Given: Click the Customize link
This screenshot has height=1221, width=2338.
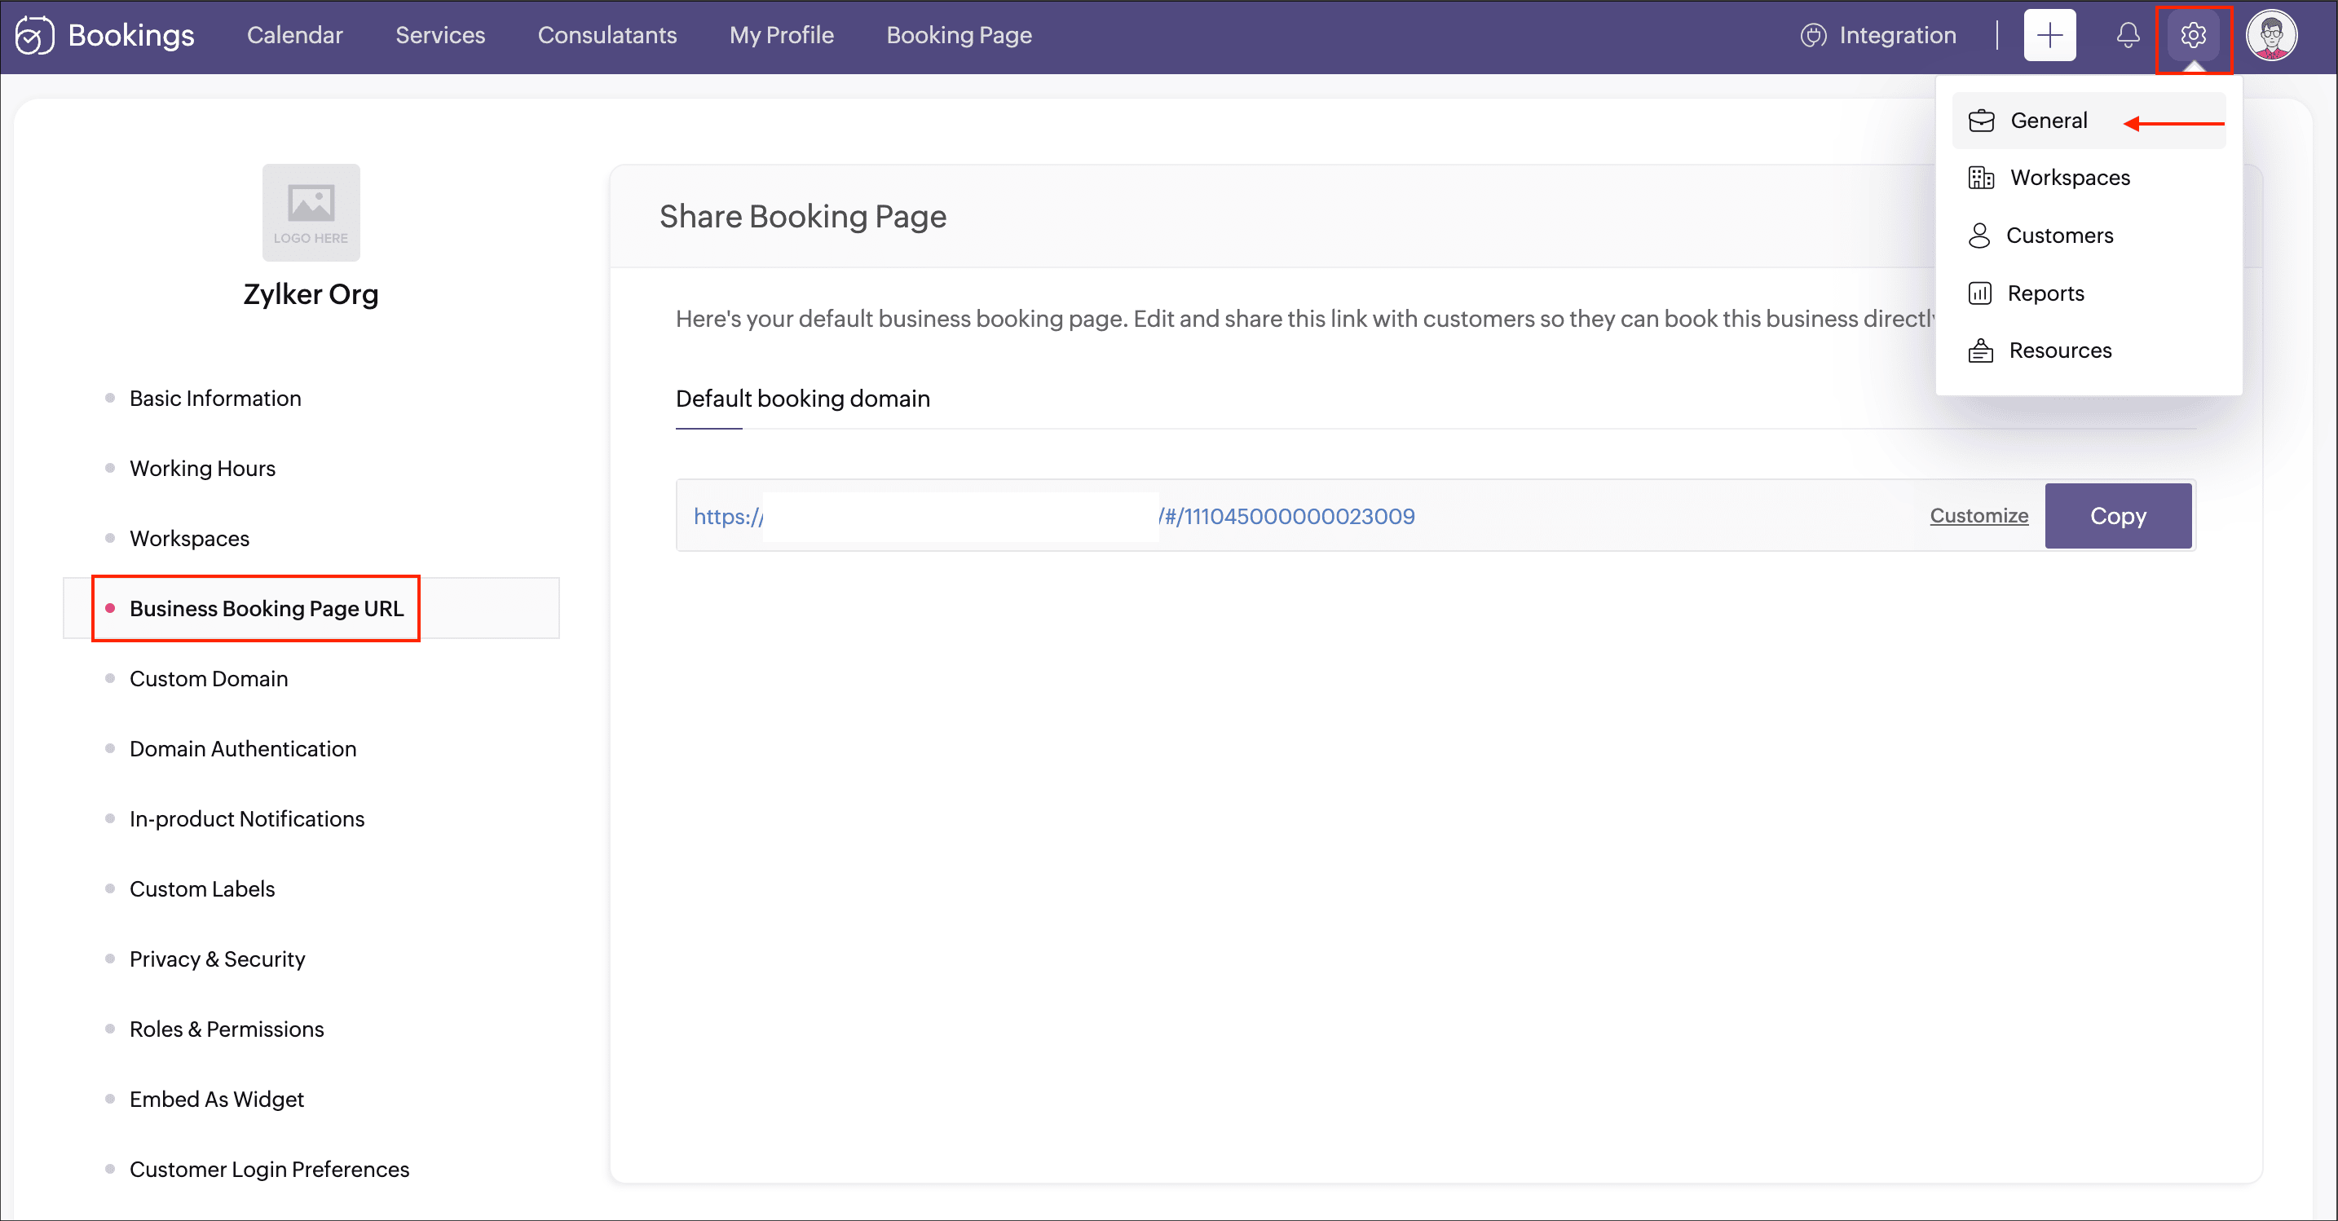Looking at the screenshot, I should [1978, 516].
